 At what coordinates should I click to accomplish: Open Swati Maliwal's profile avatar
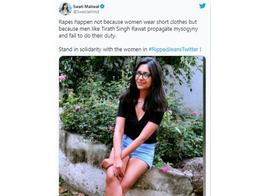65,9
